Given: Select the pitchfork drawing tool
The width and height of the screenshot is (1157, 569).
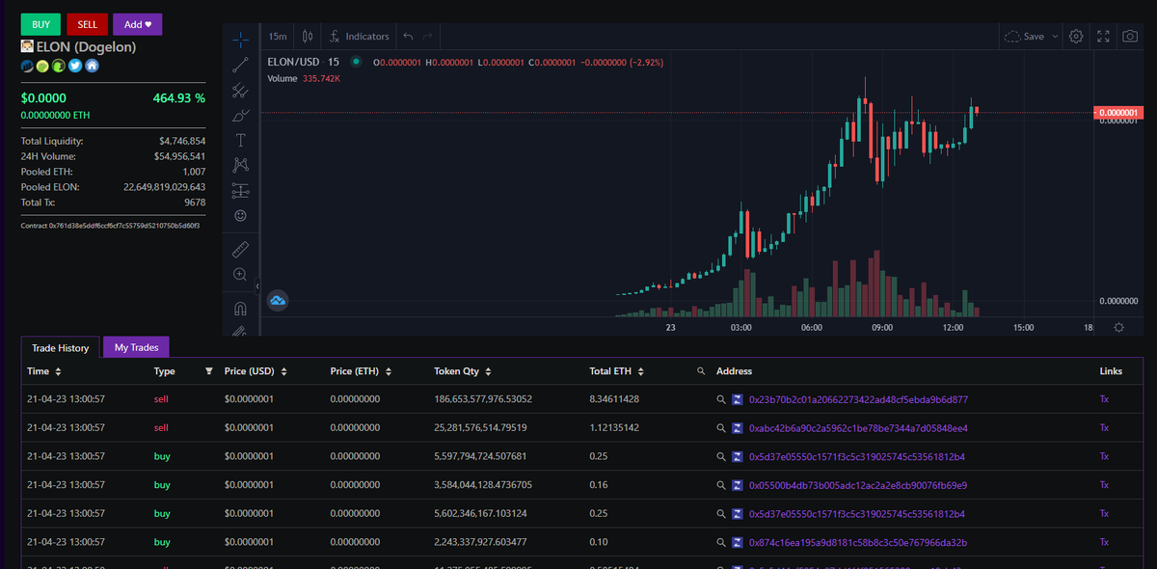Looking at the screenshot, I should [240, 91].
